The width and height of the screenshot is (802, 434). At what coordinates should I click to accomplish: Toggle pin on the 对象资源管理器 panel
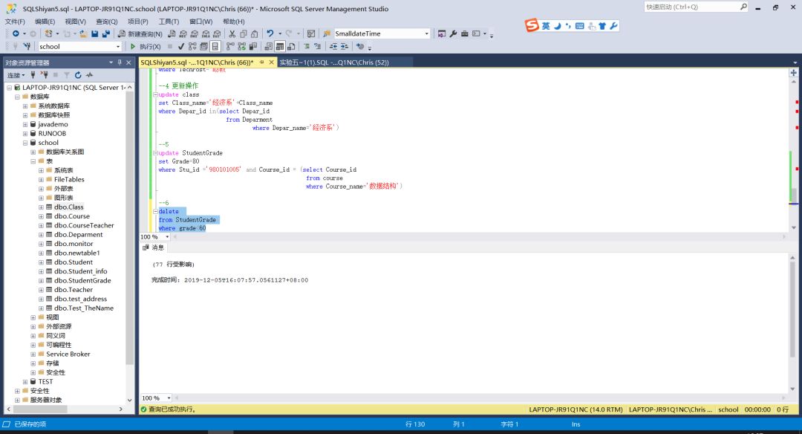tap(119, 63)
